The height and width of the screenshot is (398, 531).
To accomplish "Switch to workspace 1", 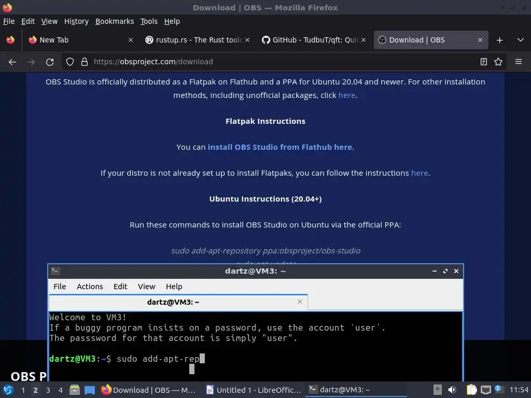I will 23,390.
